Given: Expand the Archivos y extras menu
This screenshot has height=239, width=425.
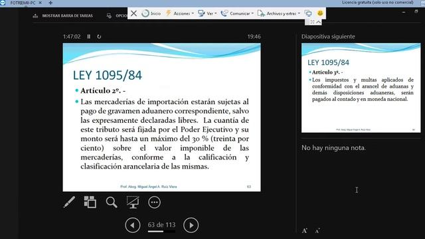Looking at the screenshot, I should 279,13.
